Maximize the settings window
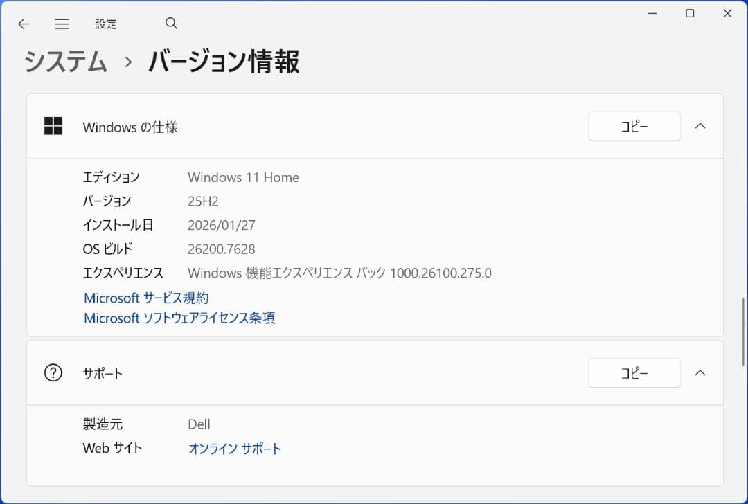The height and width of the screenshot is (504, 748). coord(690,13)
